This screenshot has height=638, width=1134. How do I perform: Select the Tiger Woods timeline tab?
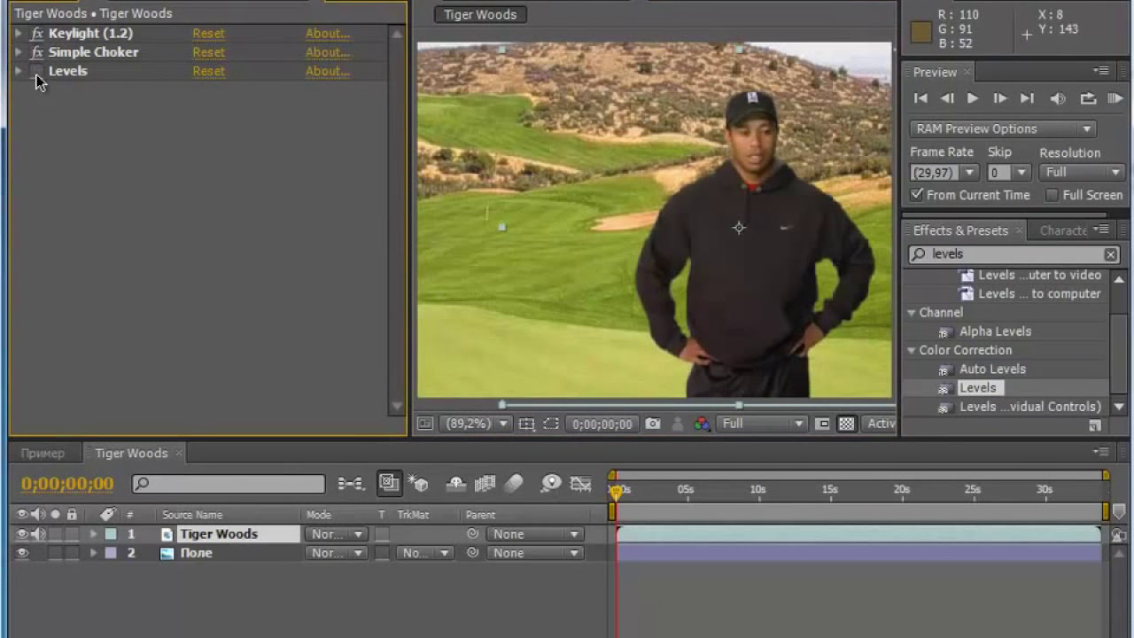pos(131,454)
